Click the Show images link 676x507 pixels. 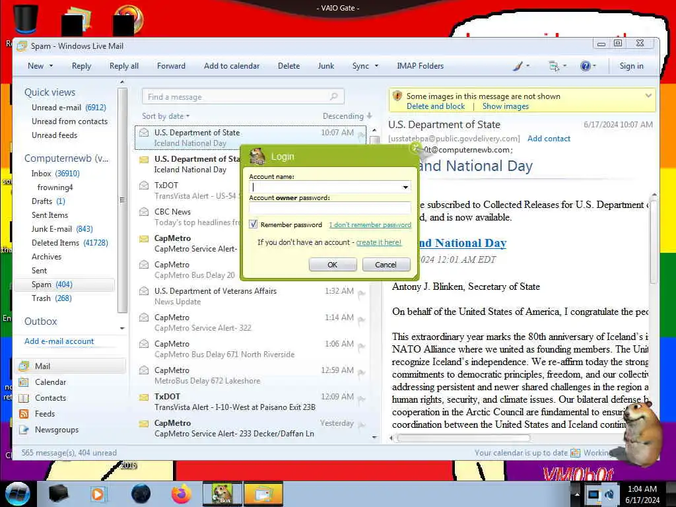point(505,106)
